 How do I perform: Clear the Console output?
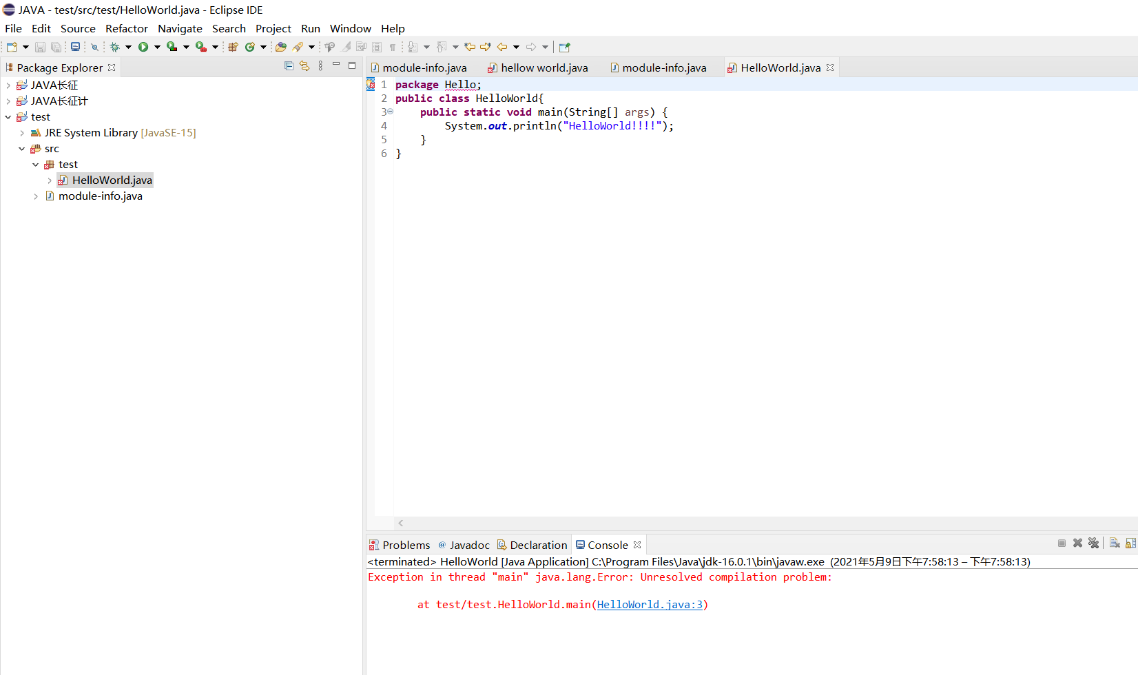click(x=1115, y=543)
